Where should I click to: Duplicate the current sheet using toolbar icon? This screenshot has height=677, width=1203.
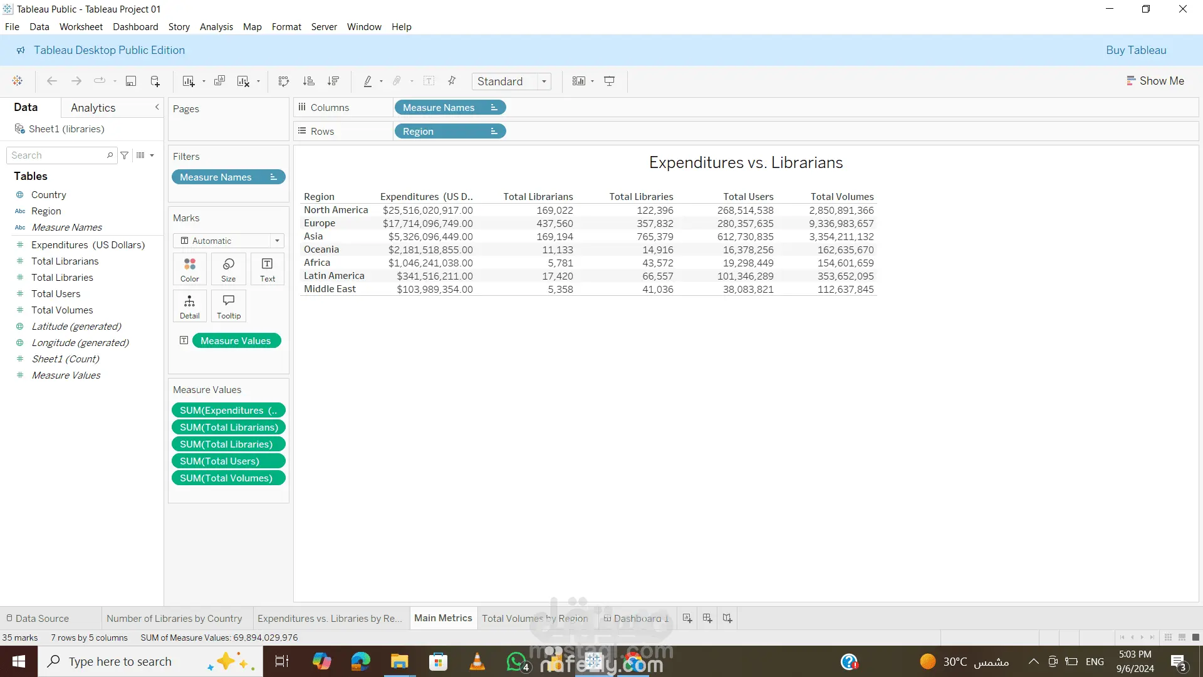pyautogui.click(x=219, y=81)
